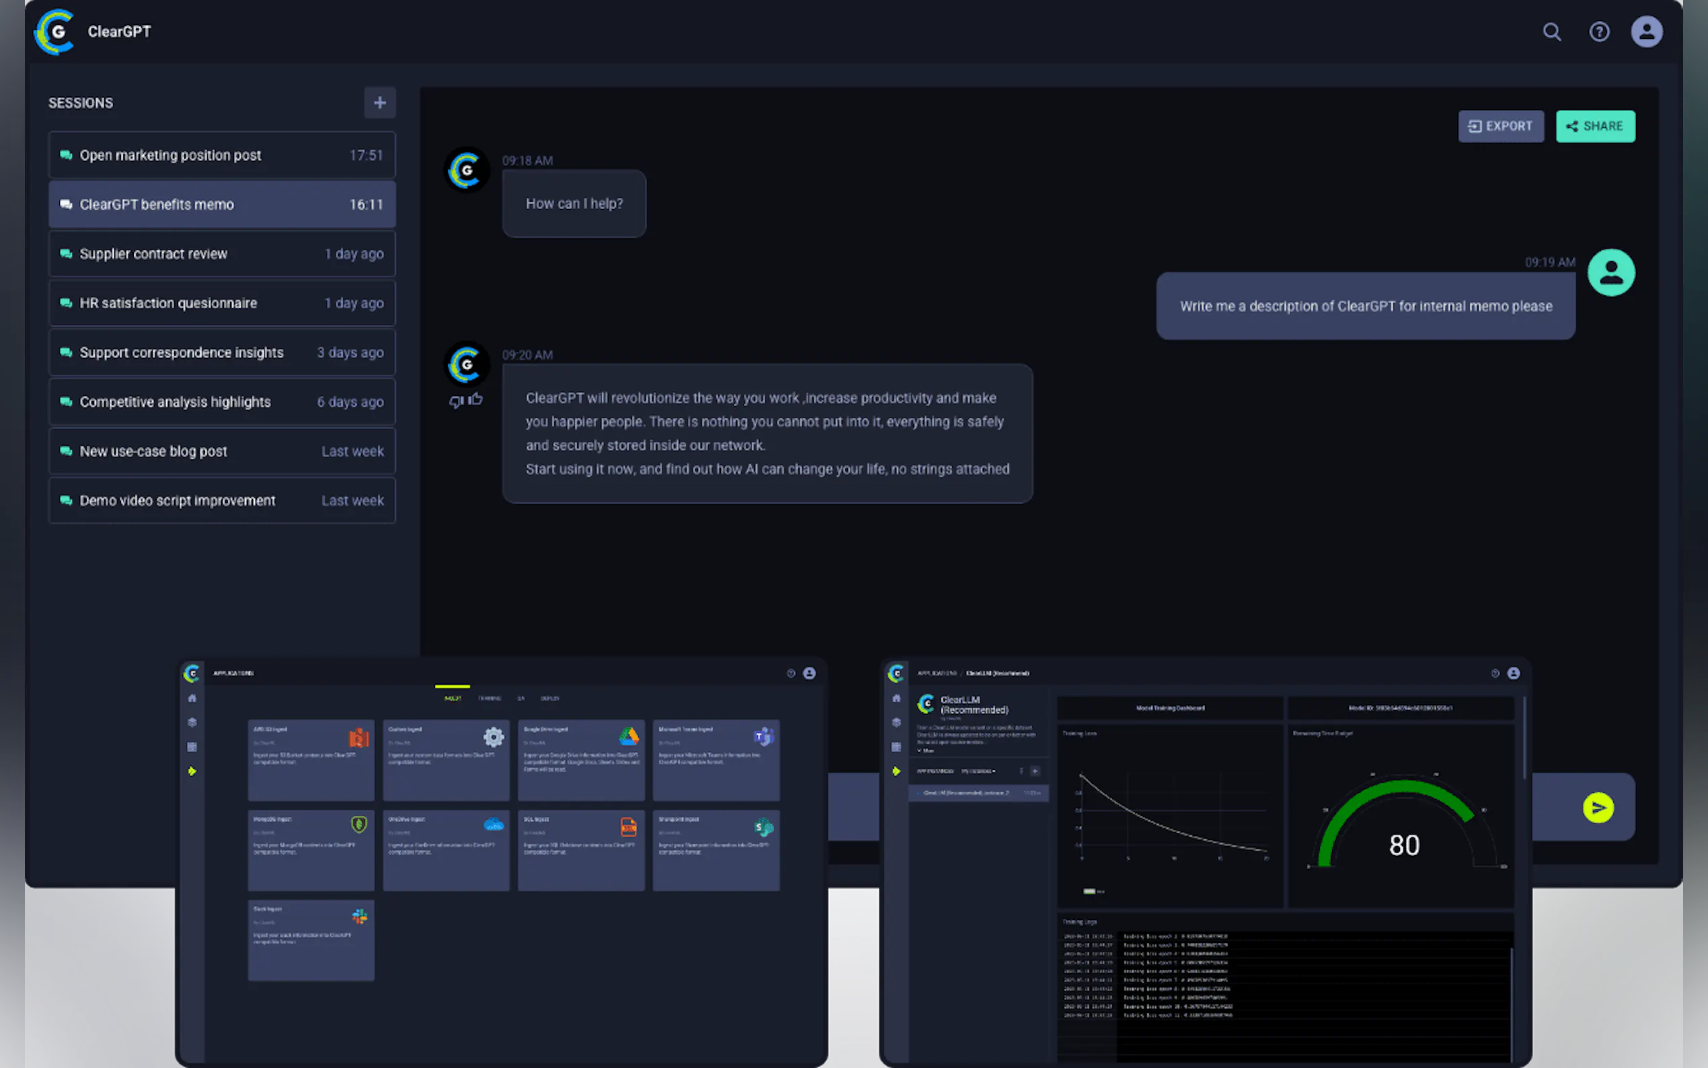Click the ClearGPT logo in top-left
Screen dimensions: 1708x1068
tap(56, 32)
